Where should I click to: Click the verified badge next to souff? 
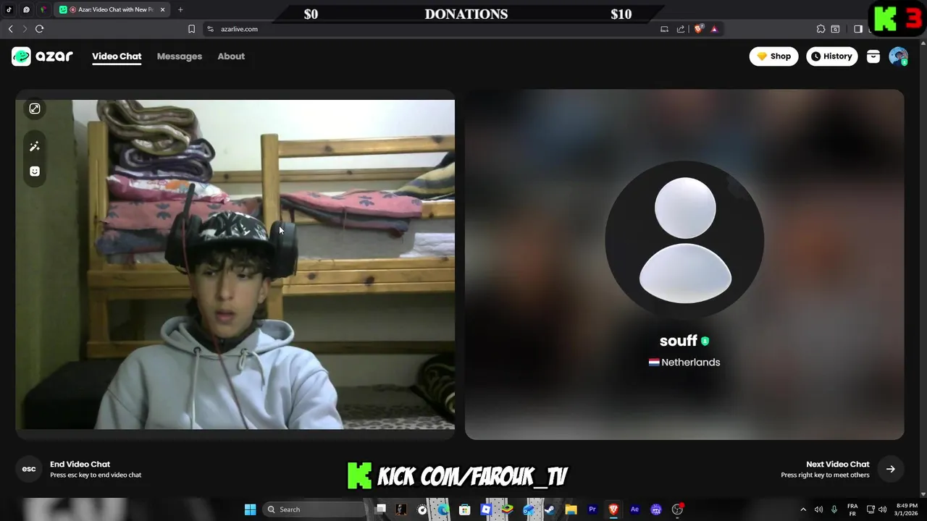(x=705, y=341)
